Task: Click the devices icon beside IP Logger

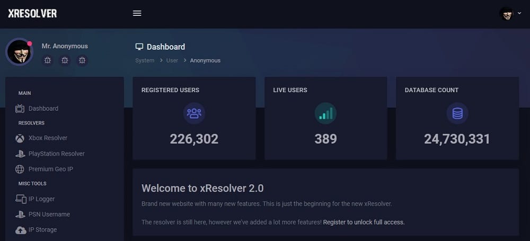Action: (x=21, y=199)
